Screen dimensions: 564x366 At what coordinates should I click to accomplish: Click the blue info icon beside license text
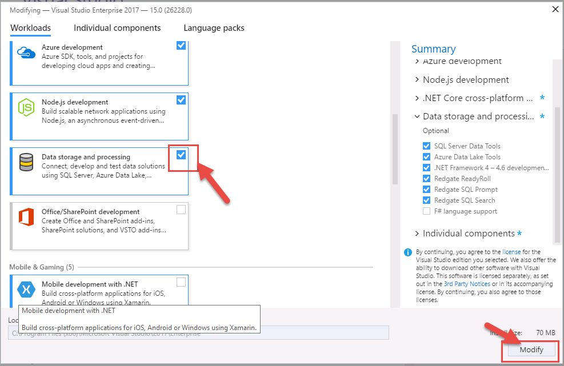(407, 252)
